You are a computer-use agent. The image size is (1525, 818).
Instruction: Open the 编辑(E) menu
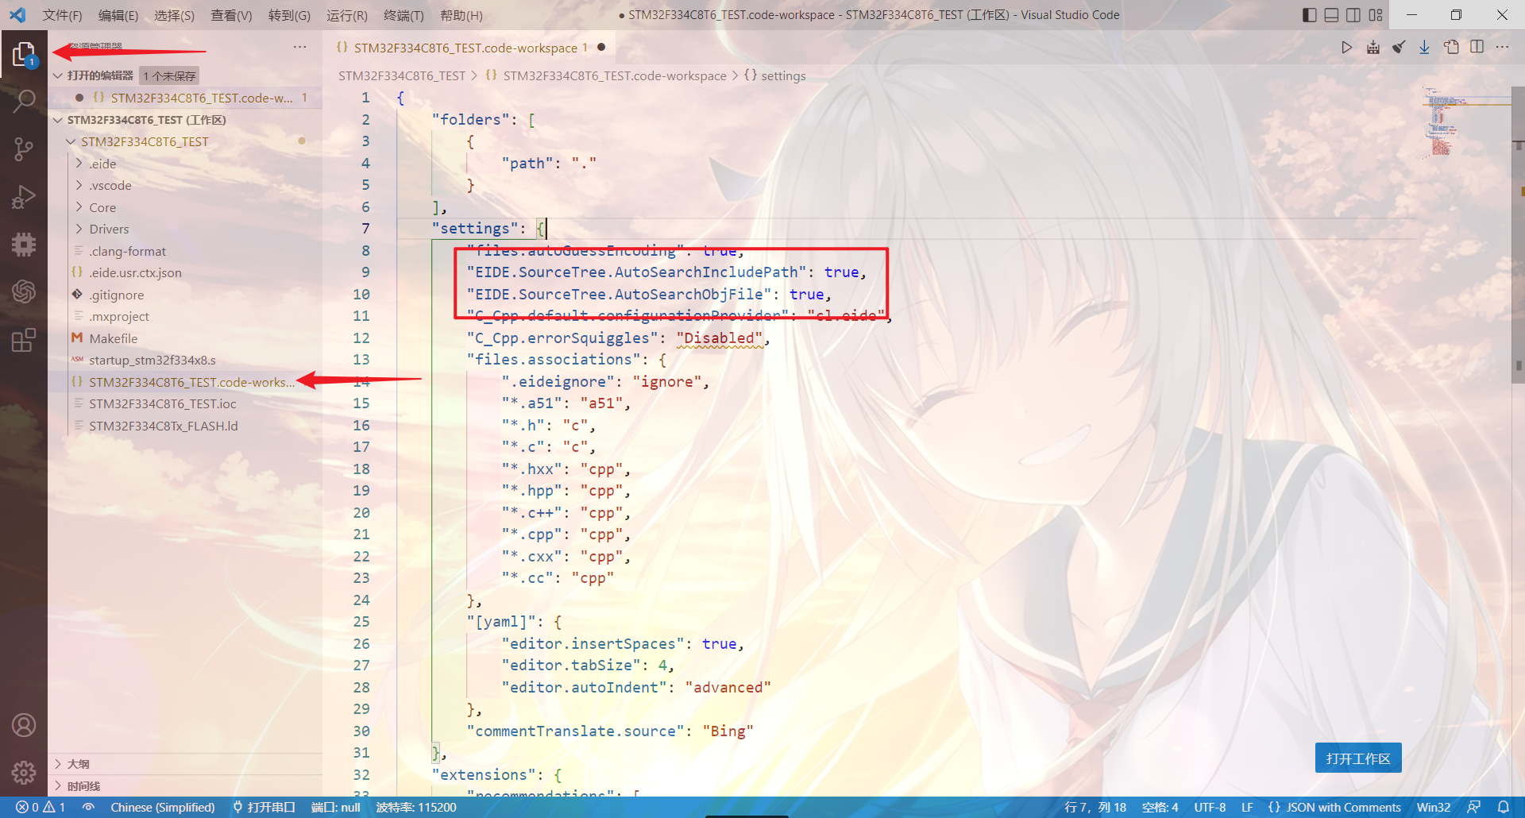point(118,15)
